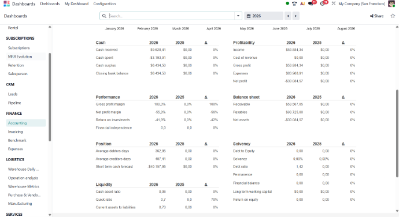Click the Gross profit margin label
Image resolution: width=399 pixels, height=217 pixels.
point(110,104)
